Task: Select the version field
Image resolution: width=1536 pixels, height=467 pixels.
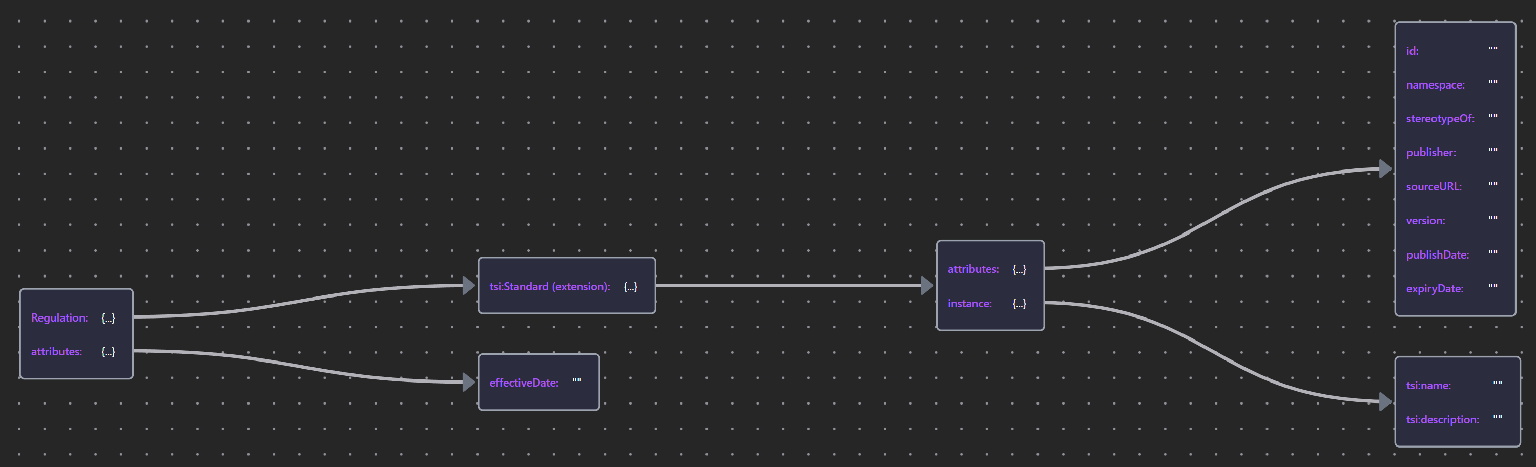Action: click(1426, 220)
